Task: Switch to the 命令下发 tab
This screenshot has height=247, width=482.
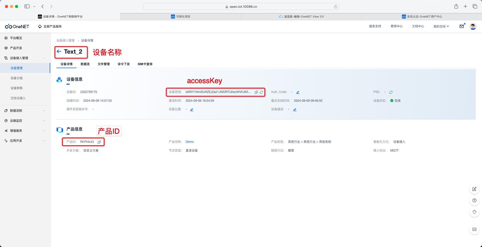Action: [x=124, y=64]
